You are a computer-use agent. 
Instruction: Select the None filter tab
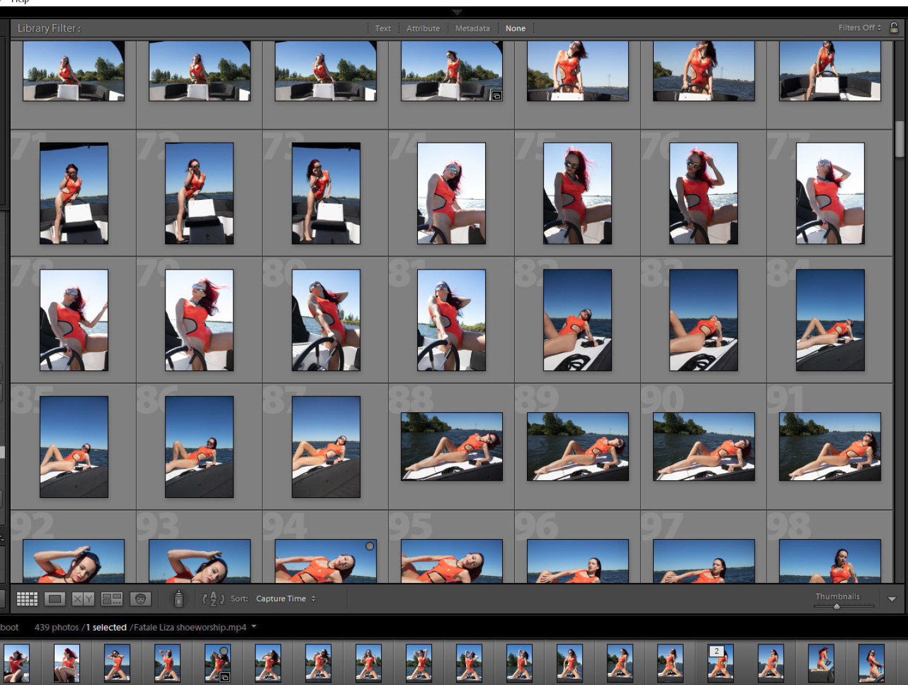516,29
